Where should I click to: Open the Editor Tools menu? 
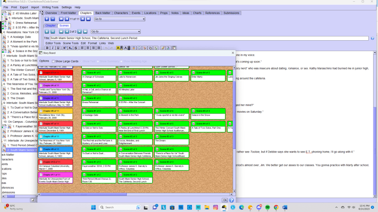[x=53, y=43]
